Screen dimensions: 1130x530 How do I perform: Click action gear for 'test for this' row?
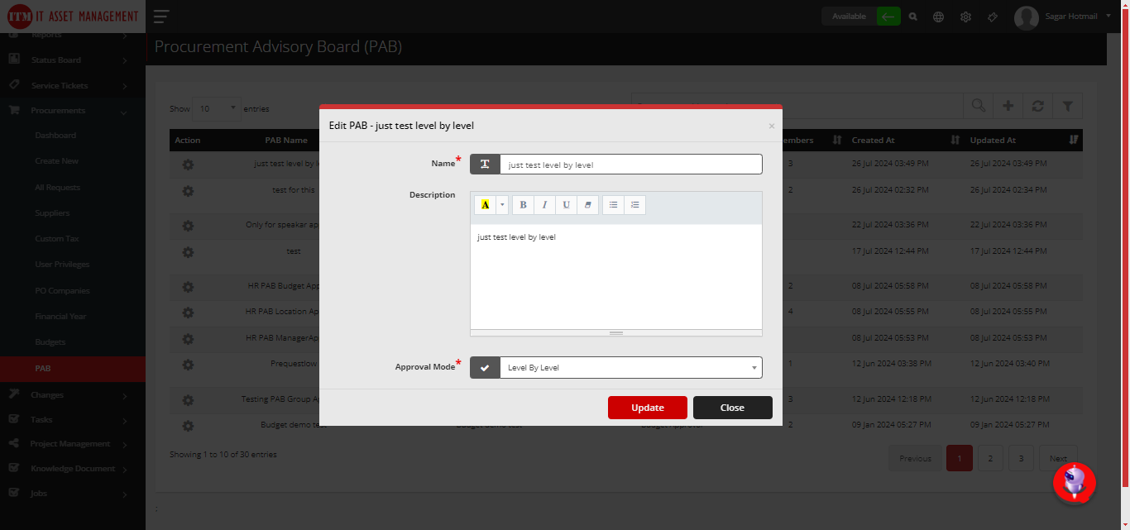click(x=188, y=191)
